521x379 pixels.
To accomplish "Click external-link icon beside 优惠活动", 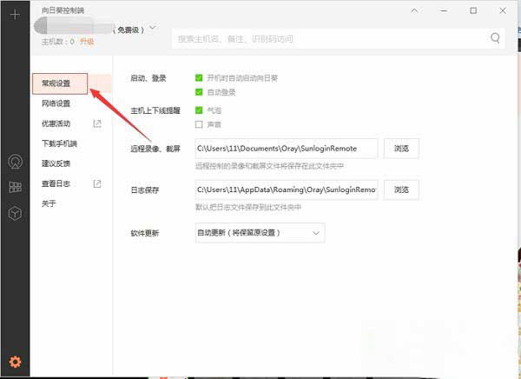I will (97, 123).
